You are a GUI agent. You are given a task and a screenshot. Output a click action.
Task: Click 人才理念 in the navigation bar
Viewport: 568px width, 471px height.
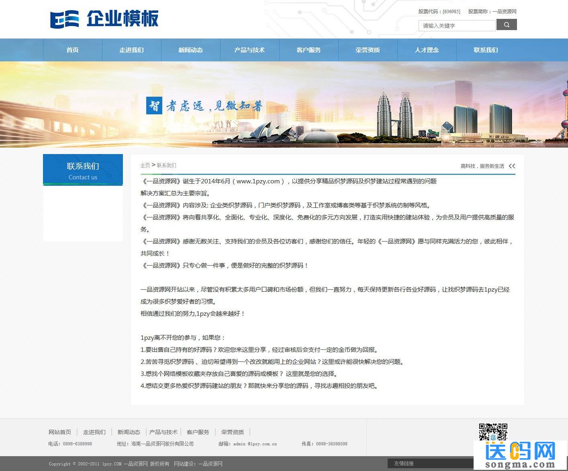coord(427,50)
